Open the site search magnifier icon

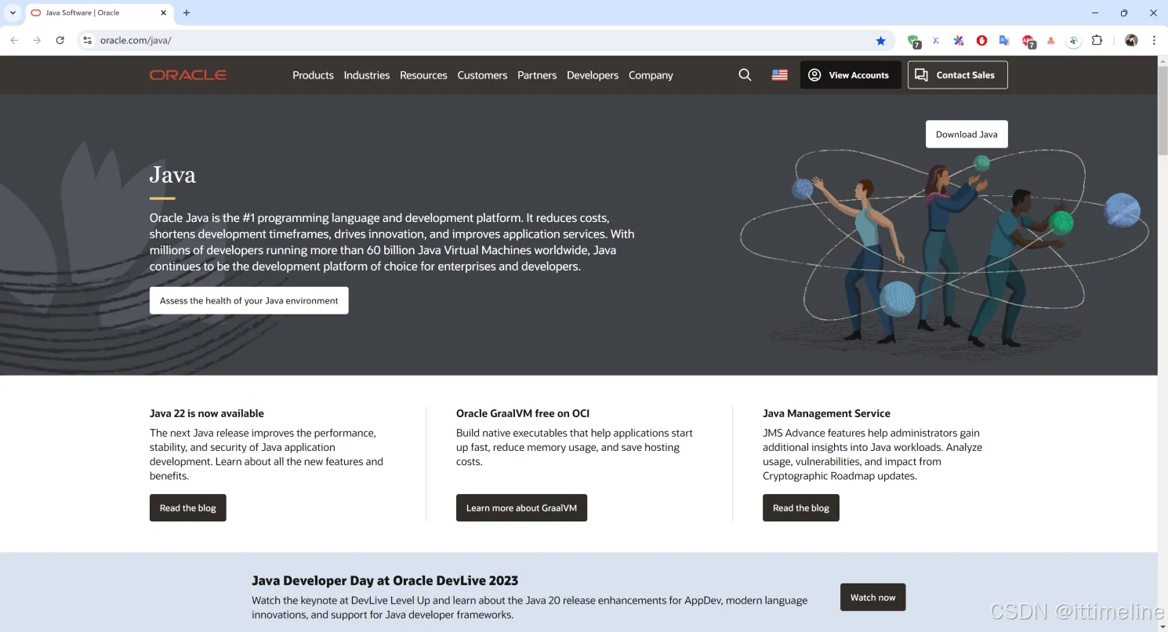tap(745, 75)
